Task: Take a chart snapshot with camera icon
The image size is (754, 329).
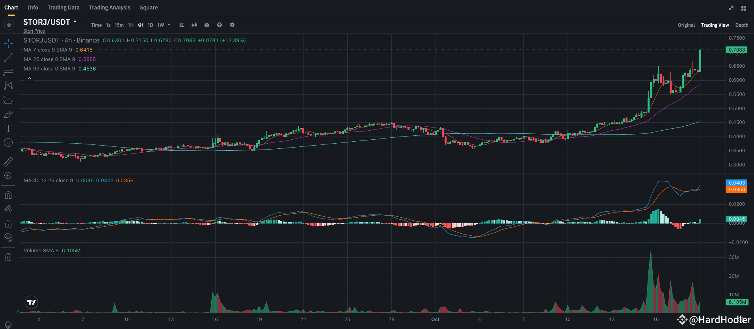Action: point(207,25)
